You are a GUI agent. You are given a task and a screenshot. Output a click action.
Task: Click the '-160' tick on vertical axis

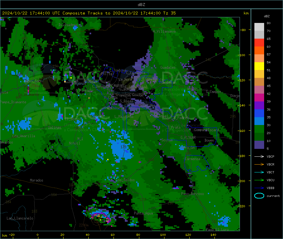[x=242, y=131]
